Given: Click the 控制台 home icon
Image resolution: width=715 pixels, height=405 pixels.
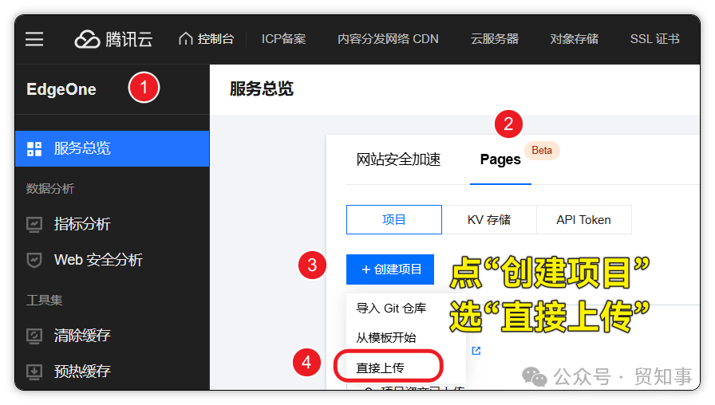Looking at the screenshot, I should (x=186, y=39).
